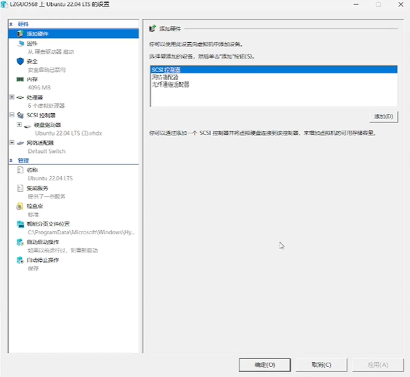This screenshot has width=410, height=377.
Task: Minimize the settings window
Action: [356, 5]
